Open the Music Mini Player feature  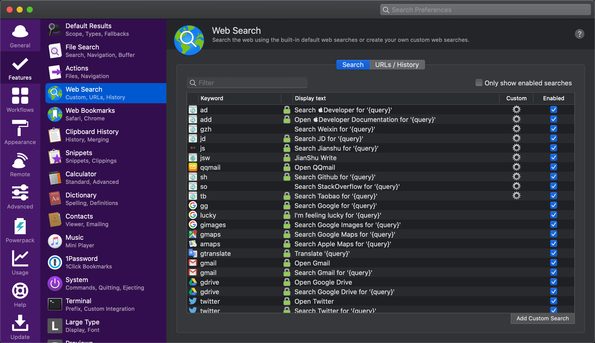coord(106,241)
